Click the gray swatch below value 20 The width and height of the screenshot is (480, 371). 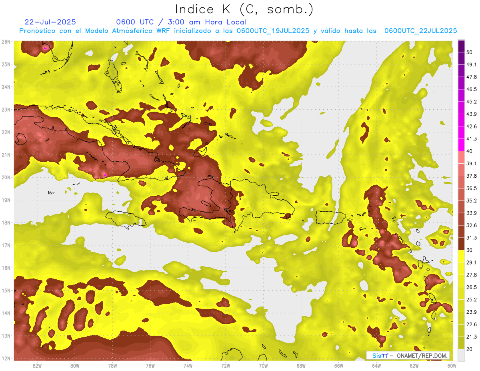[x=461, y=355]
